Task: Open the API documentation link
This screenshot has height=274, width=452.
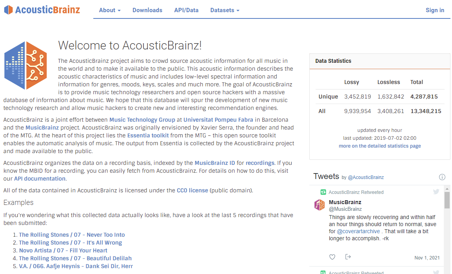Action: point(40,179)
